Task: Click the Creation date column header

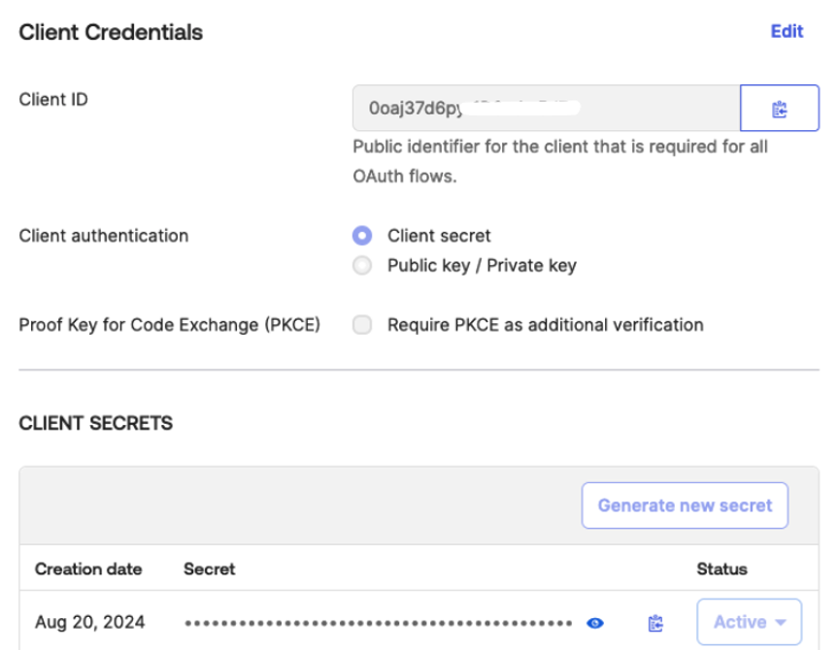Action: pos(88,569)
